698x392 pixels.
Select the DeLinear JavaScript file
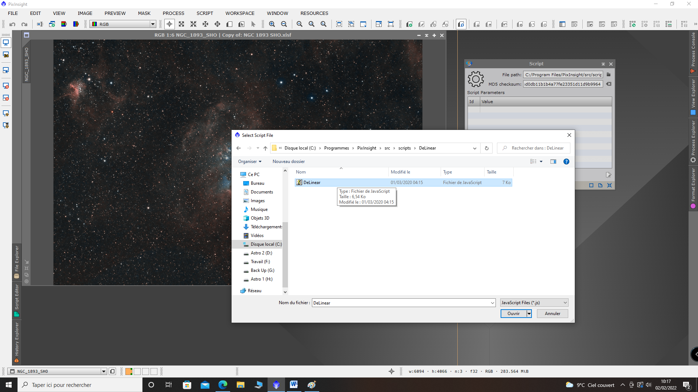click(404, 183)
